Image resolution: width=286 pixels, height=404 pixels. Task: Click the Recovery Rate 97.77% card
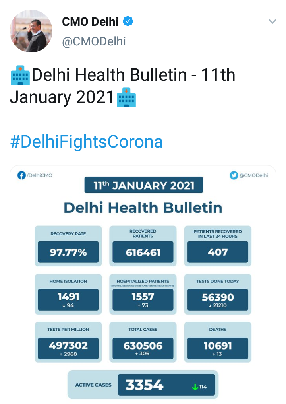coord(68,246)
